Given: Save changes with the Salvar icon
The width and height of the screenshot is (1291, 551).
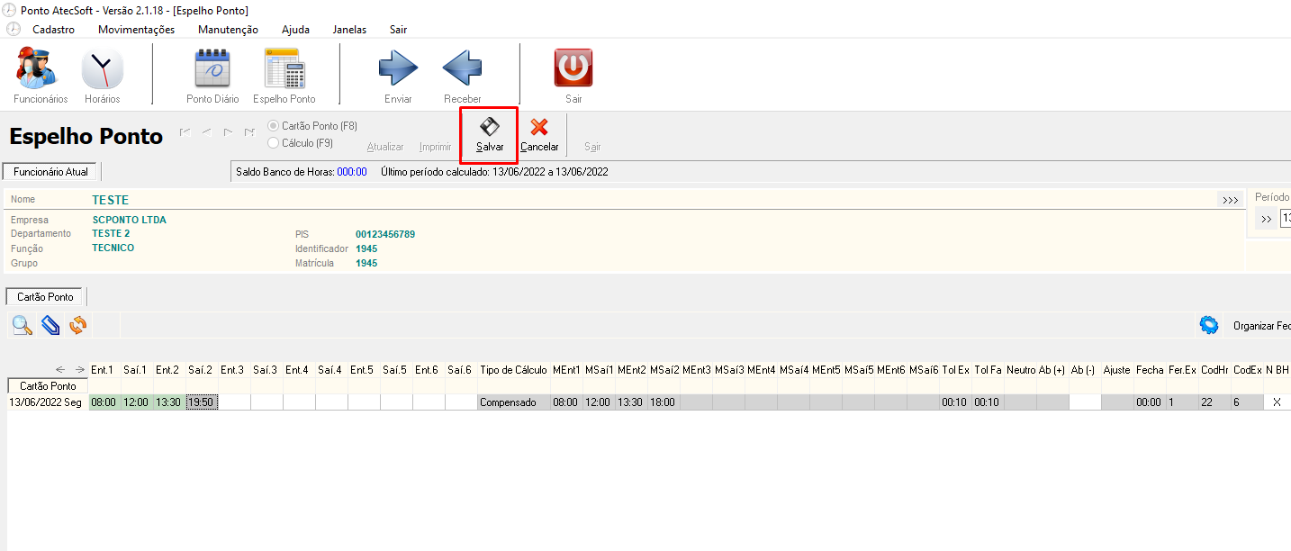Looking at the screenshot, I should 490,127.
